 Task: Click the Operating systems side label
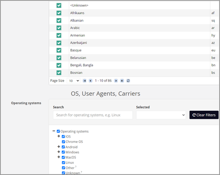pos(26,103)
